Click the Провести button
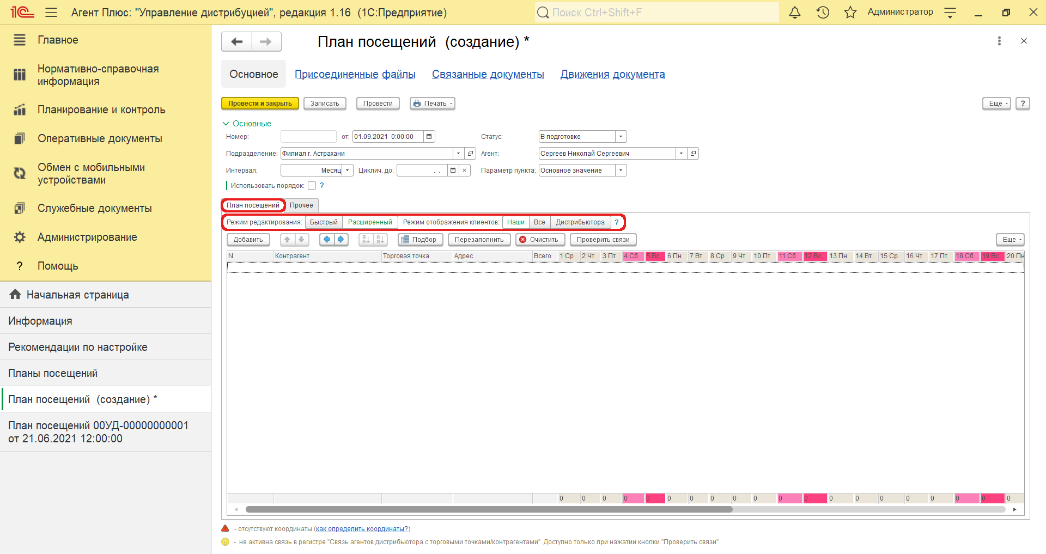 378,104
